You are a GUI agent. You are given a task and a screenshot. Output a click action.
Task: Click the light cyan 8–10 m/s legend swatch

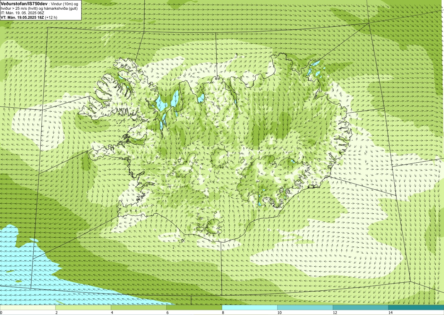pyautogui.click(x=250, y=307)
